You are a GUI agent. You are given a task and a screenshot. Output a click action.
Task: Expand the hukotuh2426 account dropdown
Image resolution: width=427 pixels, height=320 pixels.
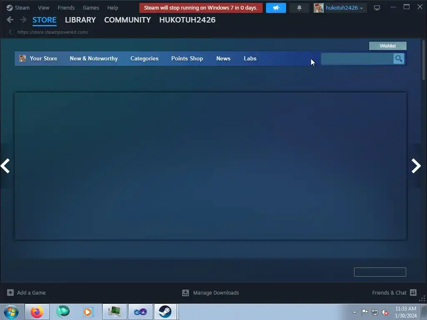(344, 7)
